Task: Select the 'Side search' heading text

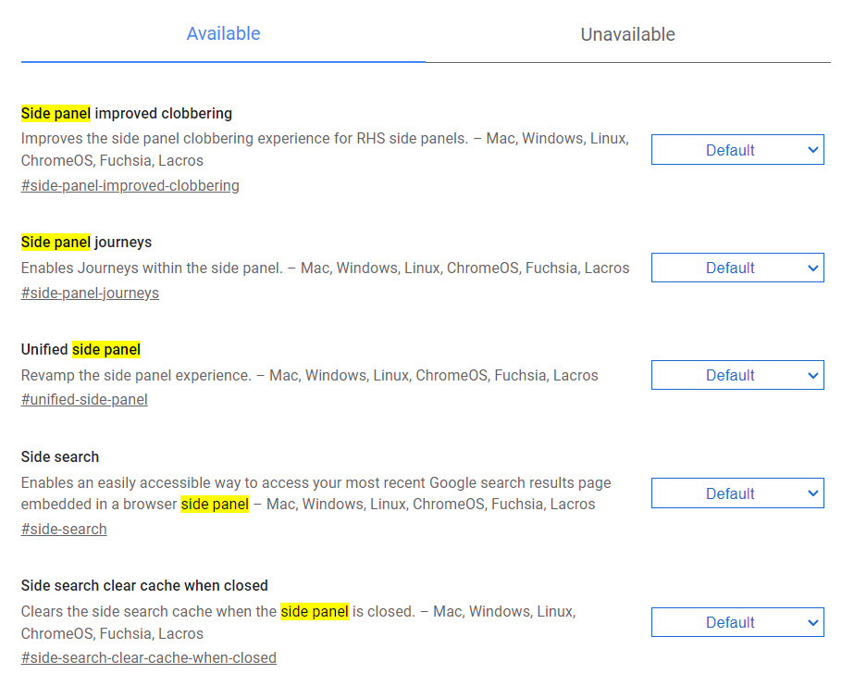Action: 60,456
